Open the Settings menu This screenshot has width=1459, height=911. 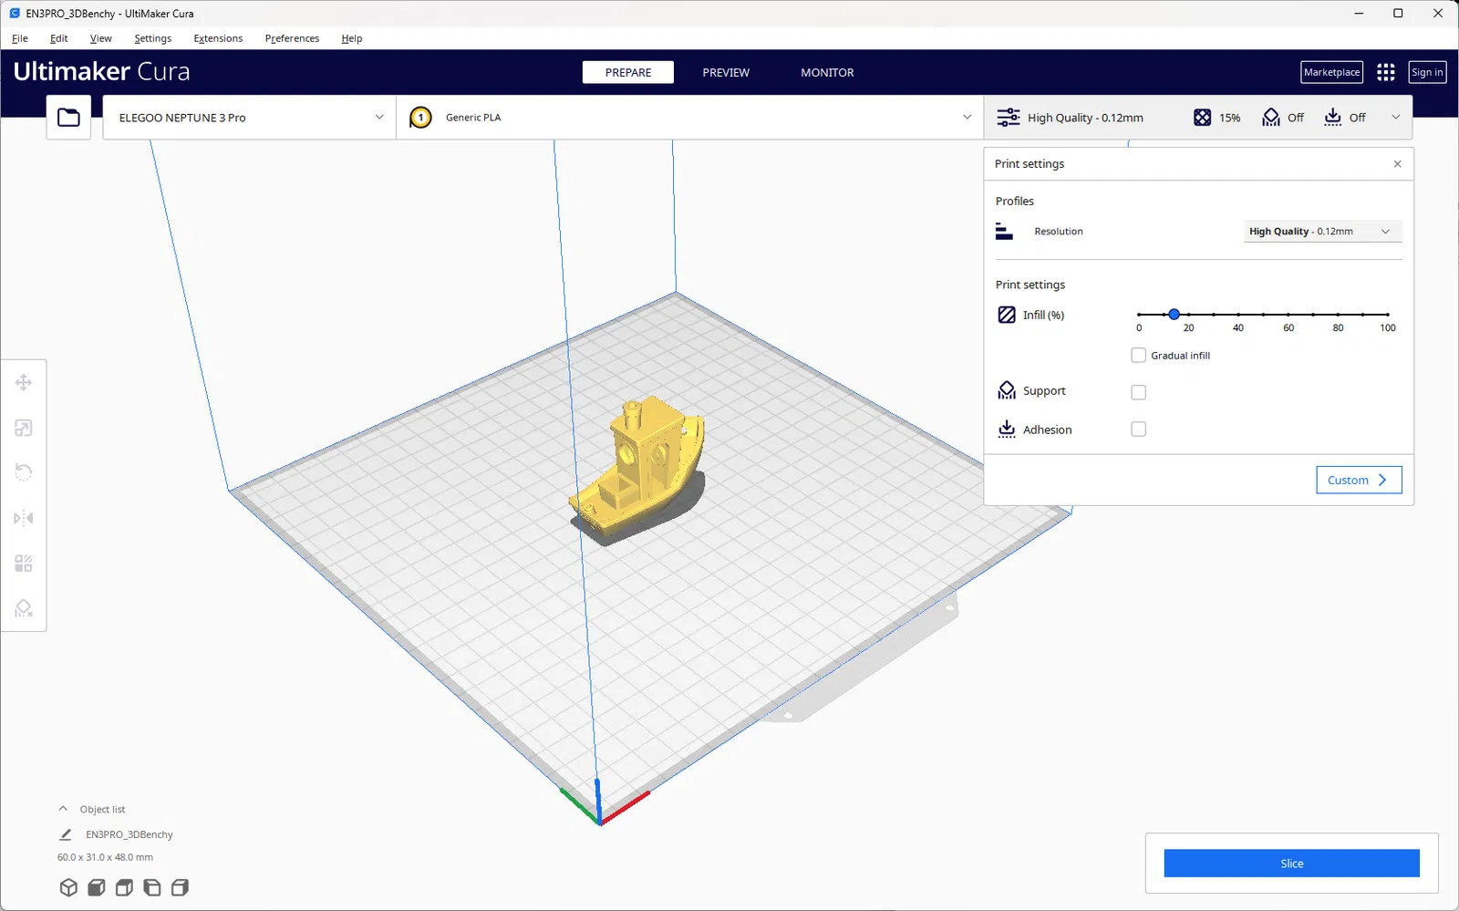pos(153,38)
